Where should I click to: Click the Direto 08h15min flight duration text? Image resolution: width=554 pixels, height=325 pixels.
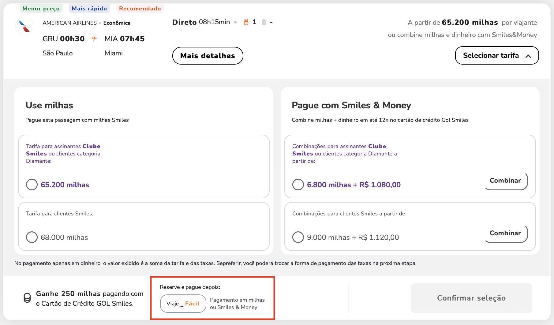pyautogui.click(x=201, y=22)
